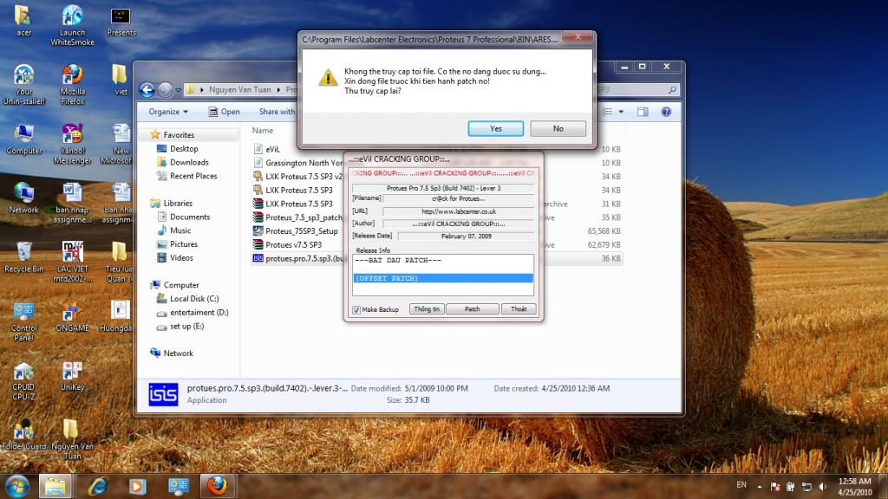Image resolution: width=888 pixels, height=499 pixels.
Task: Open Windows Media Player from taskbar
Action: [x=137, y=486]
